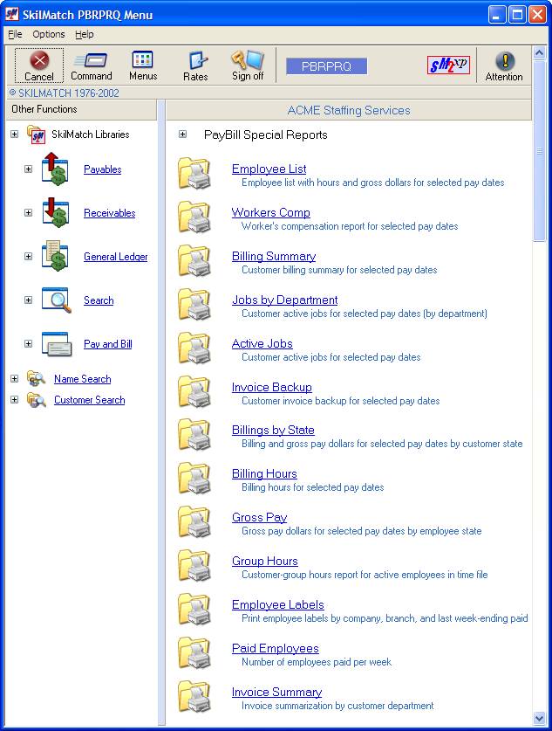Click the Attention toolbar icon
The width and height of the screenshot is (552, 731).
(x=504, y=66)
